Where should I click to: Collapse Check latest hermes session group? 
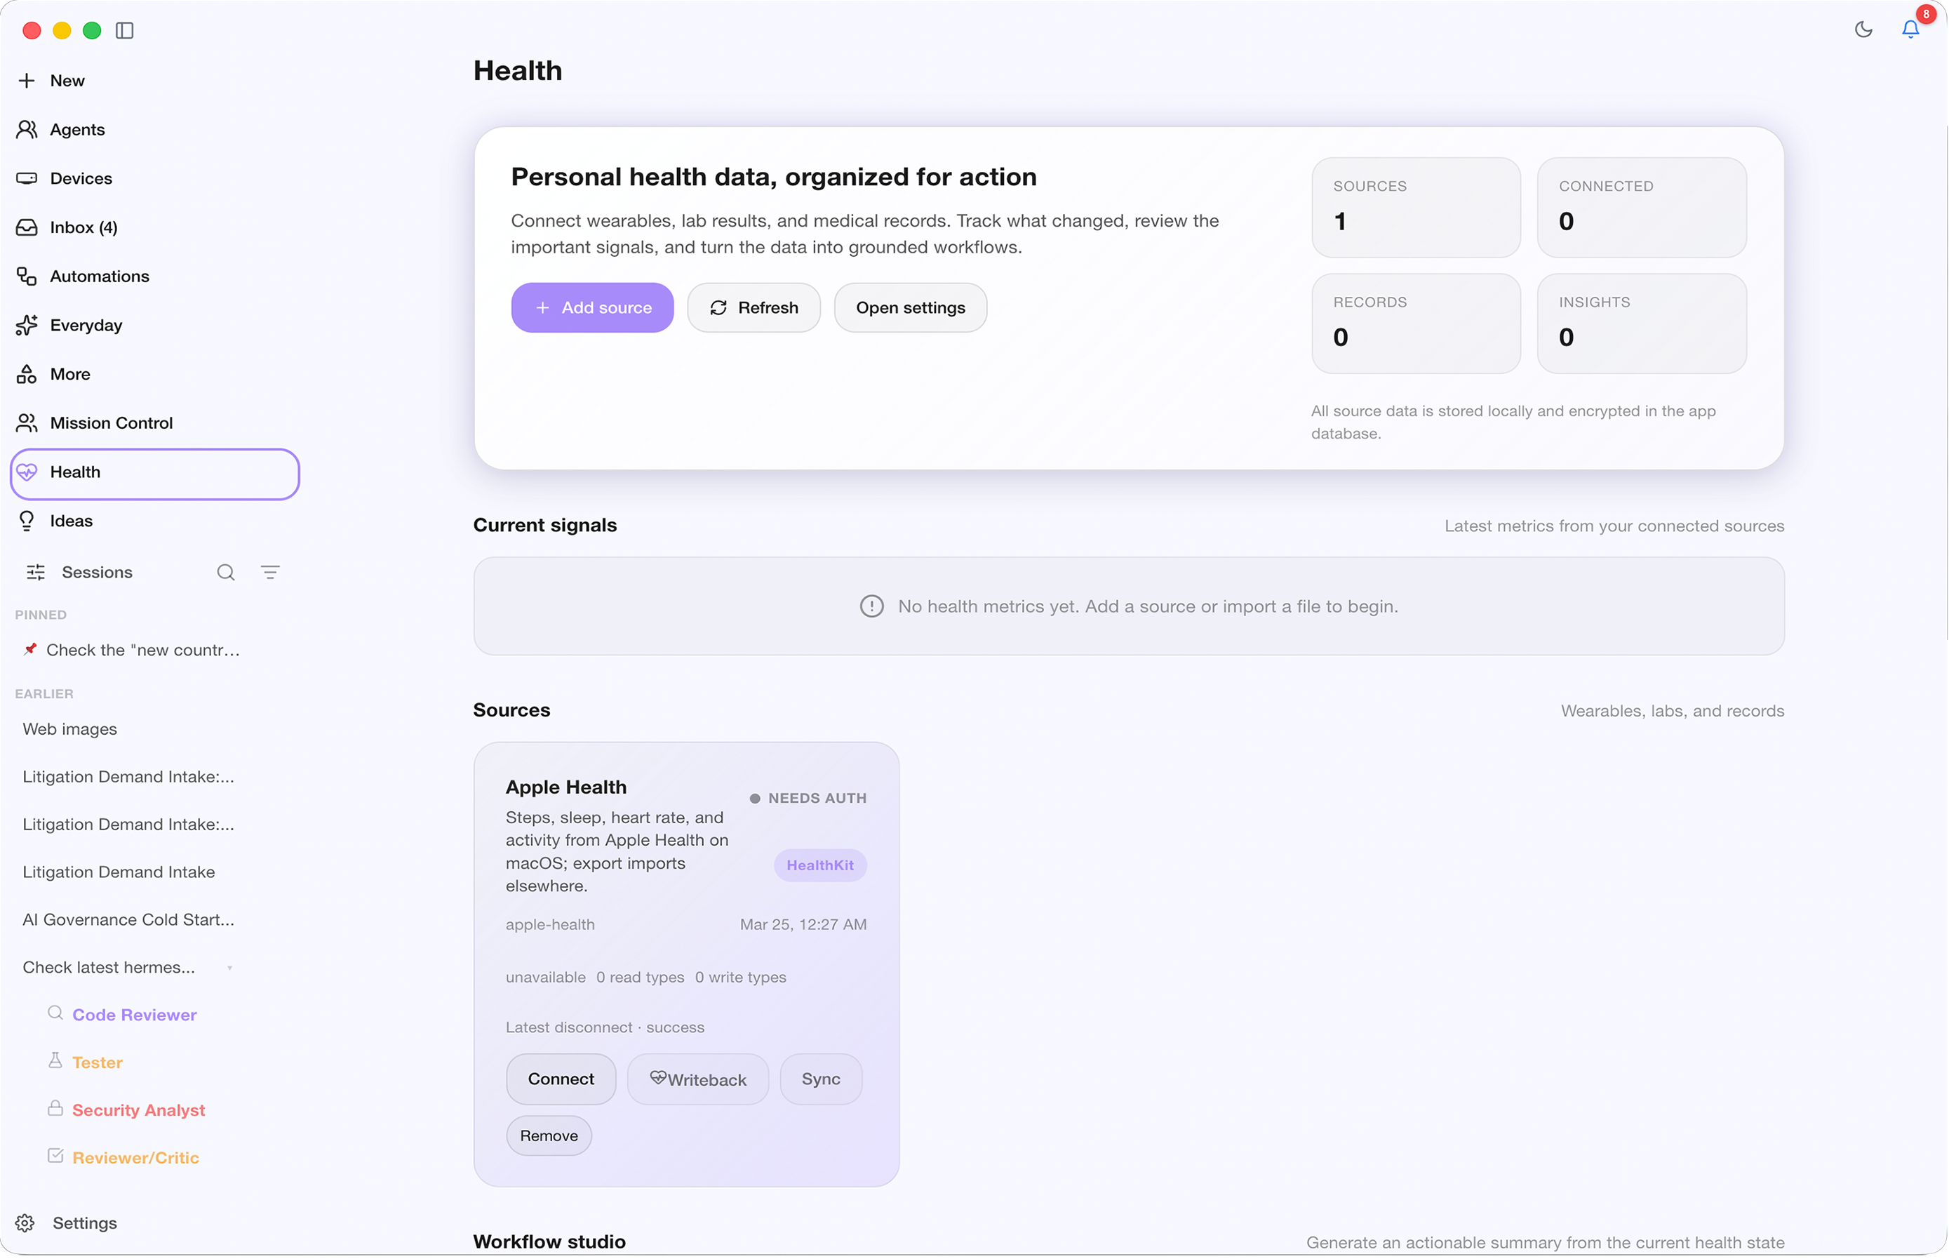coord(229,968)
